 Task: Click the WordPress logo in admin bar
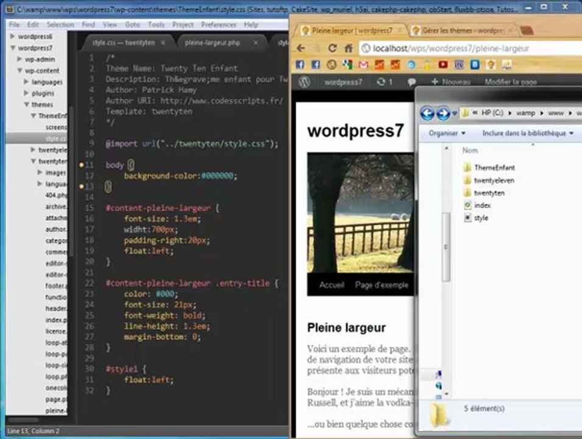tap(304, 82)
